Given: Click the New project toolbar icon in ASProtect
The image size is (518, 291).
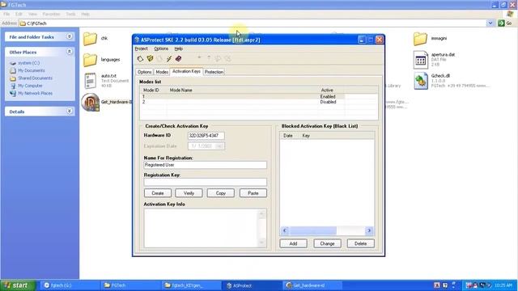Looking at the screenshot, I should point(140,59).
